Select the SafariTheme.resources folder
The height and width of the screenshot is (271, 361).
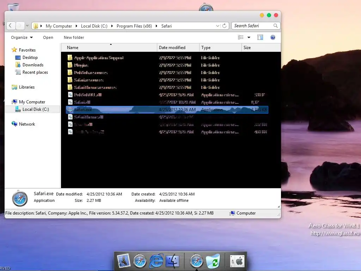[95, 88]
